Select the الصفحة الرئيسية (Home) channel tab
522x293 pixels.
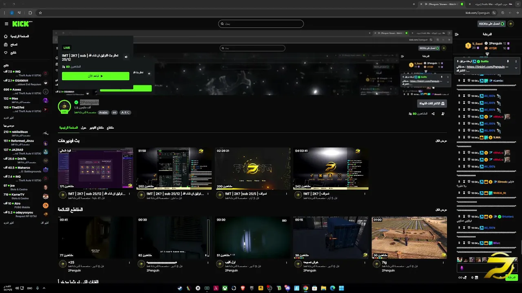click(x=69, y=128)
